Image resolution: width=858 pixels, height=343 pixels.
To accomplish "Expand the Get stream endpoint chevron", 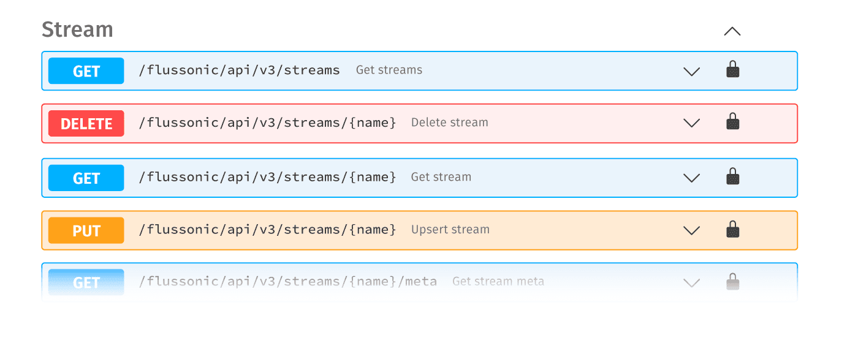I will (x=692, y=178).
